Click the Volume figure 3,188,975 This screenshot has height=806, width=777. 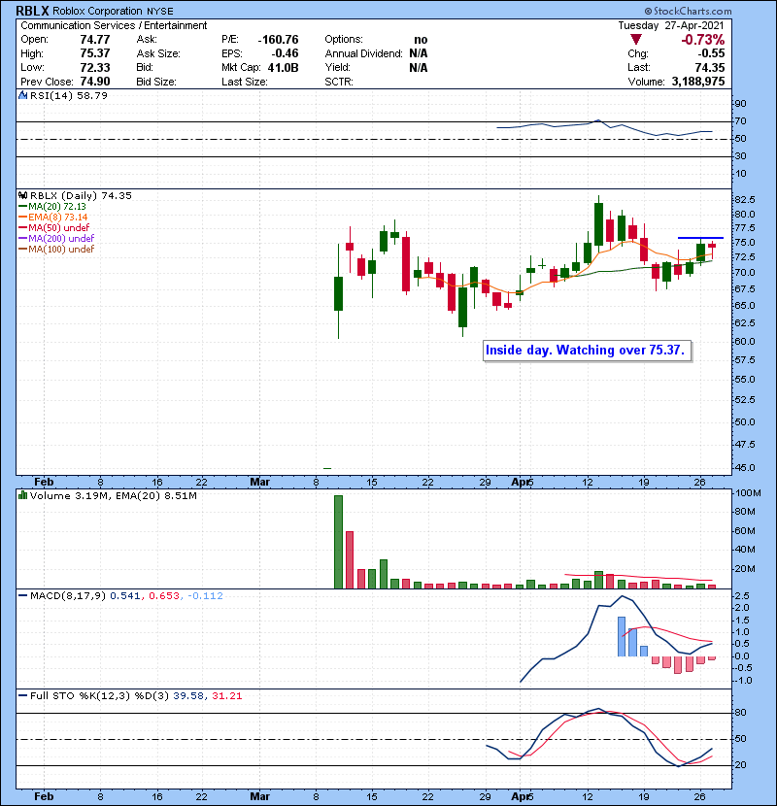697,82
